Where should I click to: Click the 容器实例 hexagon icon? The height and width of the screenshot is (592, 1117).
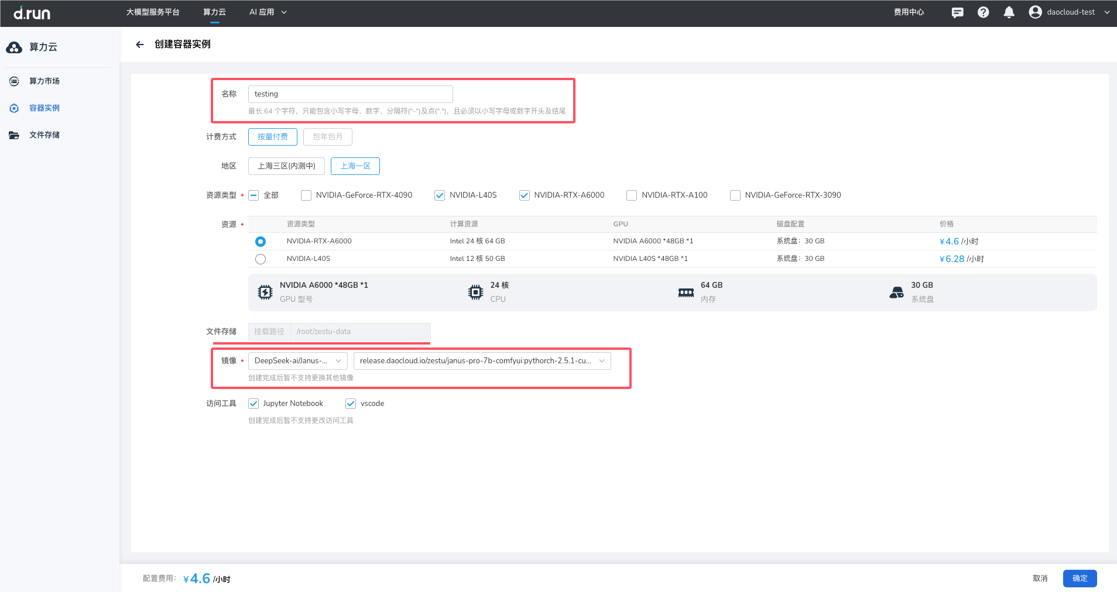click(x=14, y=108)
